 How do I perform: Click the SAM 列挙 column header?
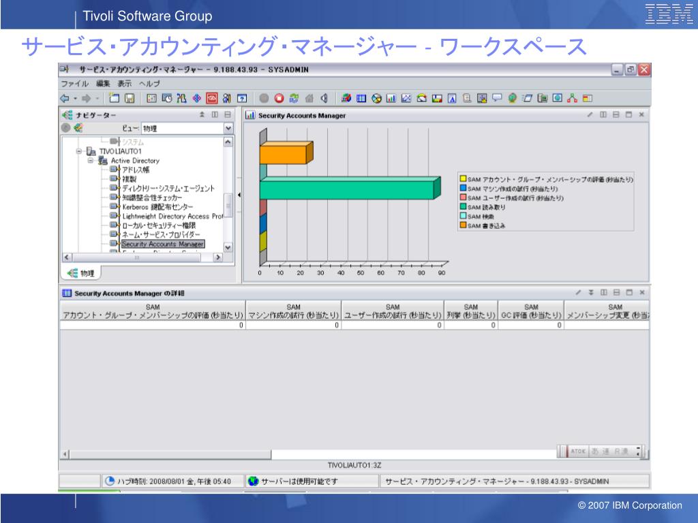point(471,311)
